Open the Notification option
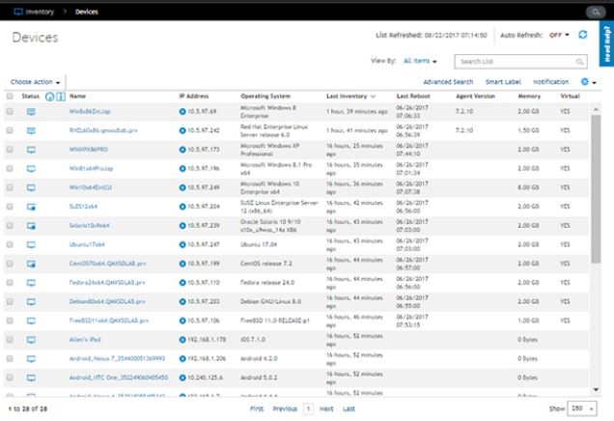The height and width of the screenshot is (421, 614). [550, 83]
